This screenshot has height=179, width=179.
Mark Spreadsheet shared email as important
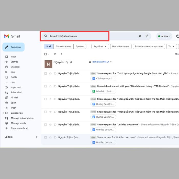pos(55,86)
